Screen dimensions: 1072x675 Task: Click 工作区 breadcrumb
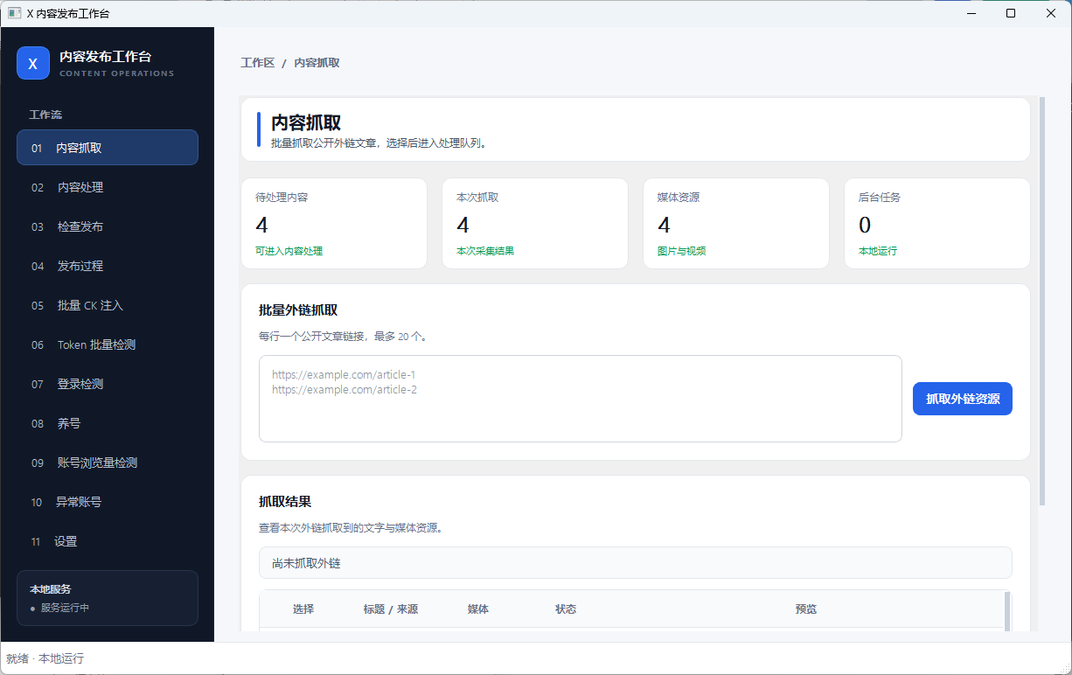258,63
